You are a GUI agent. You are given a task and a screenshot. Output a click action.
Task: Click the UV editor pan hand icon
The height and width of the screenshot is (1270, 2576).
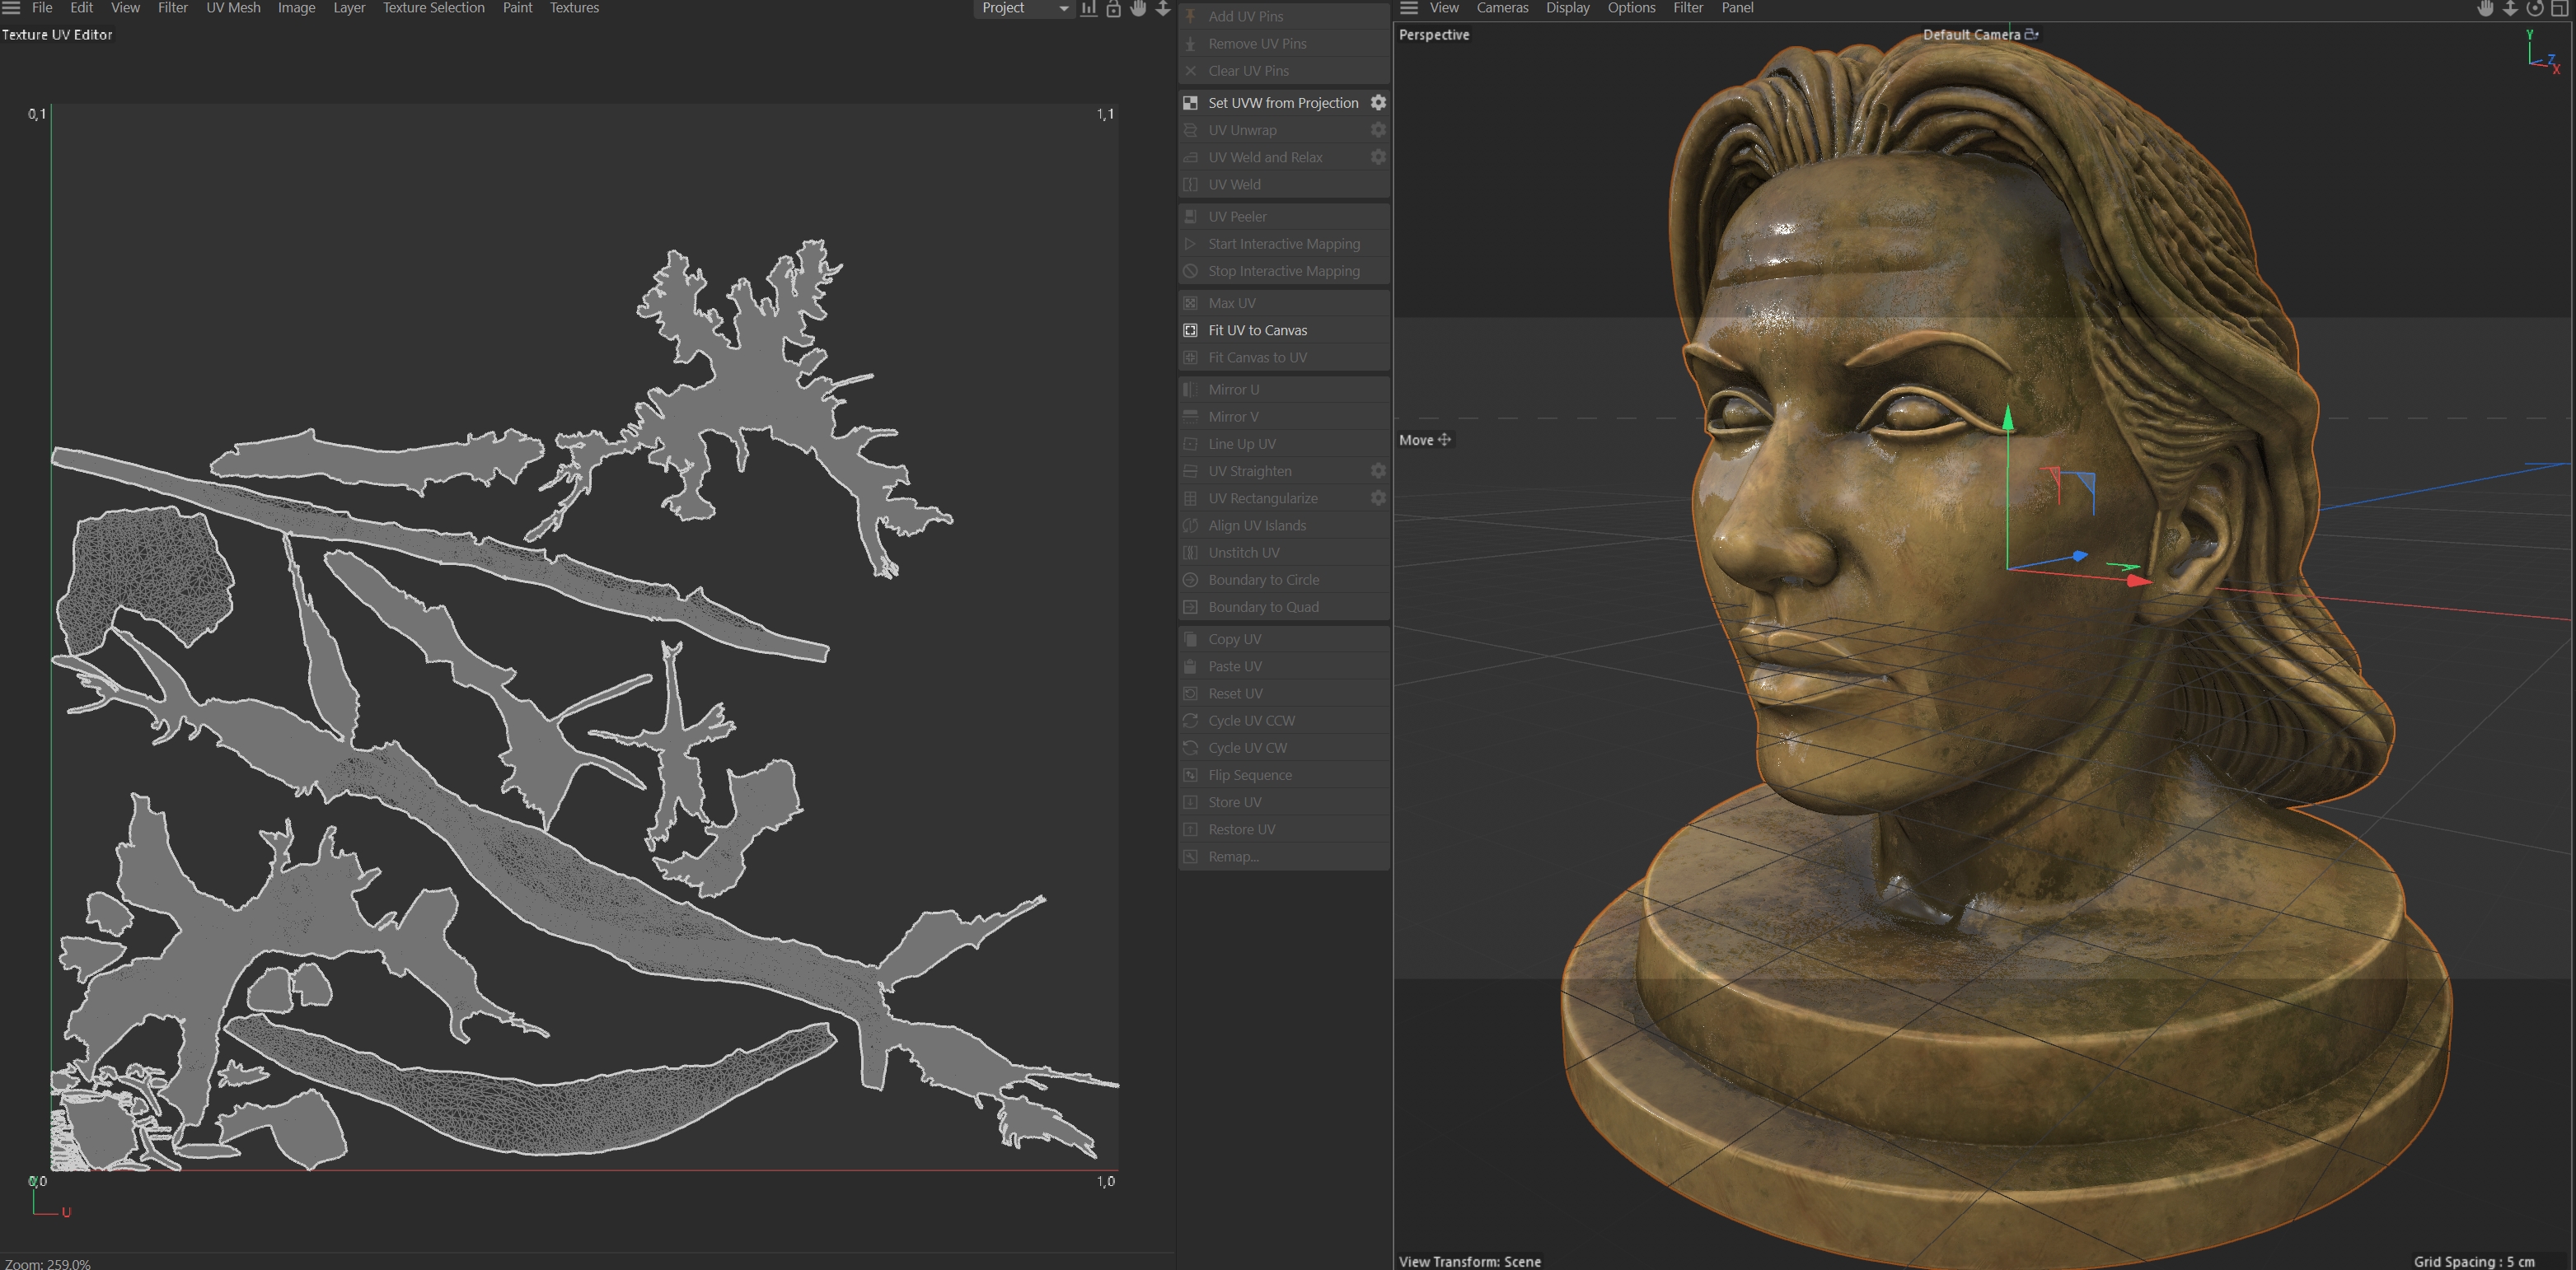[x=1138, y=8]
